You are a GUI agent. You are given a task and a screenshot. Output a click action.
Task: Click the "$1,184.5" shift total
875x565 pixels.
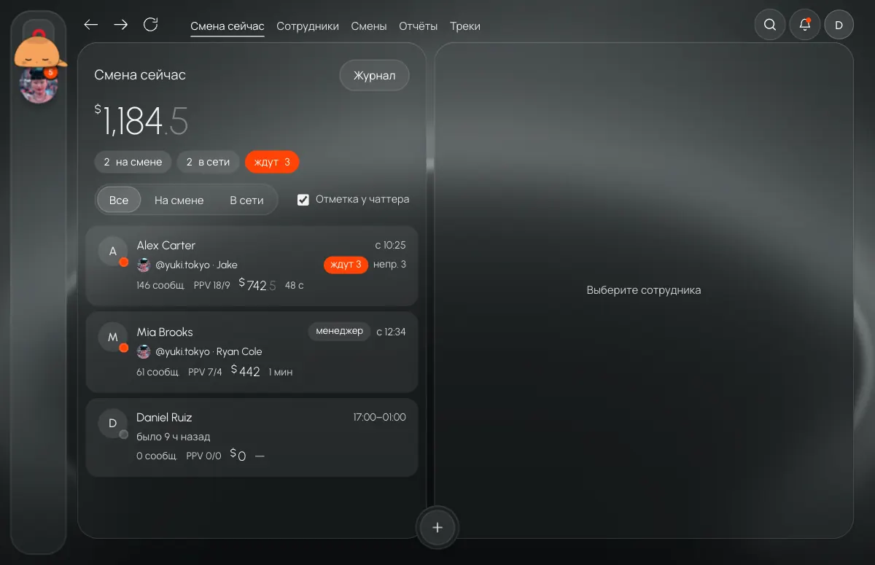[x=141, y=120]
